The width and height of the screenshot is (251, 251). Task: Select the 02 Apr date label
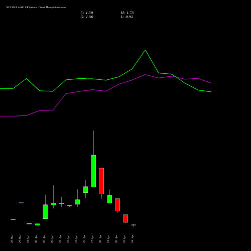tap(36, 239)
